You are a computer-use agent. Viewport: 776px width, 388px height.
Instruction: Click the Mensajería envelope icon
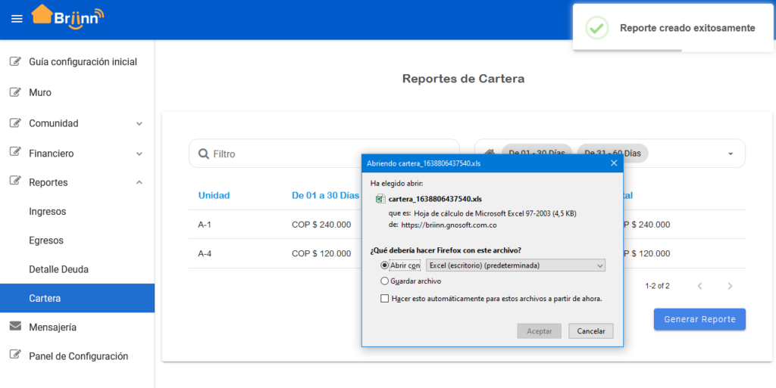coord(15,326)
